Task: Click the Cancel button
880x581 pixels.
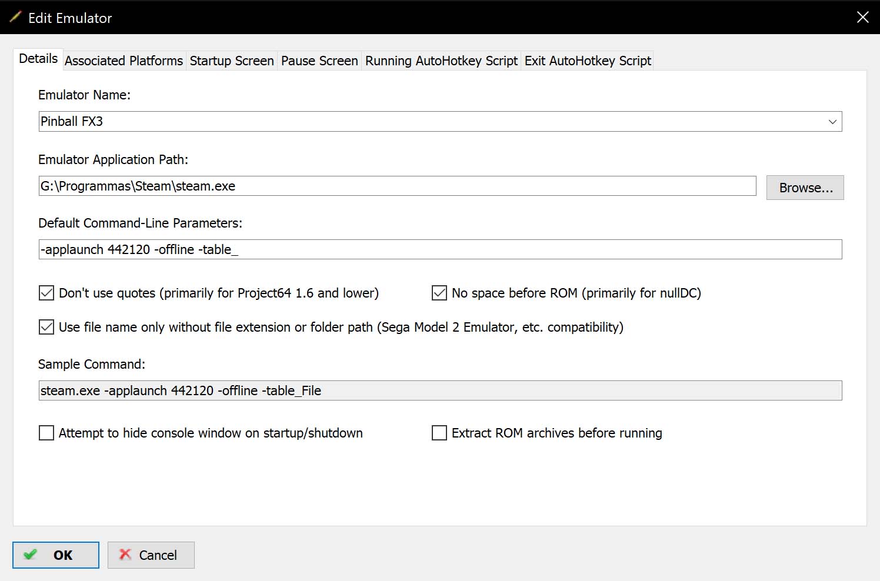Action: pos(151,555)
